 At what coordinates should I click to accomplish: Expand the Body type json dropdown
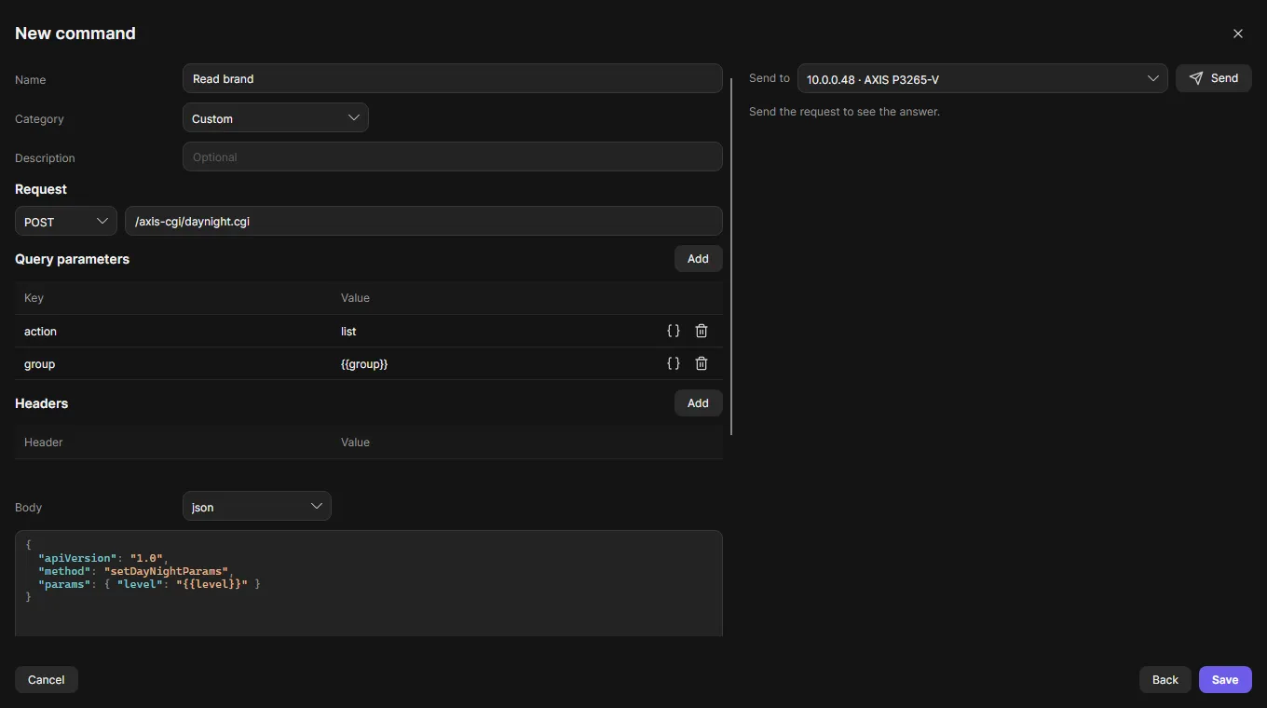pos(257,507)
